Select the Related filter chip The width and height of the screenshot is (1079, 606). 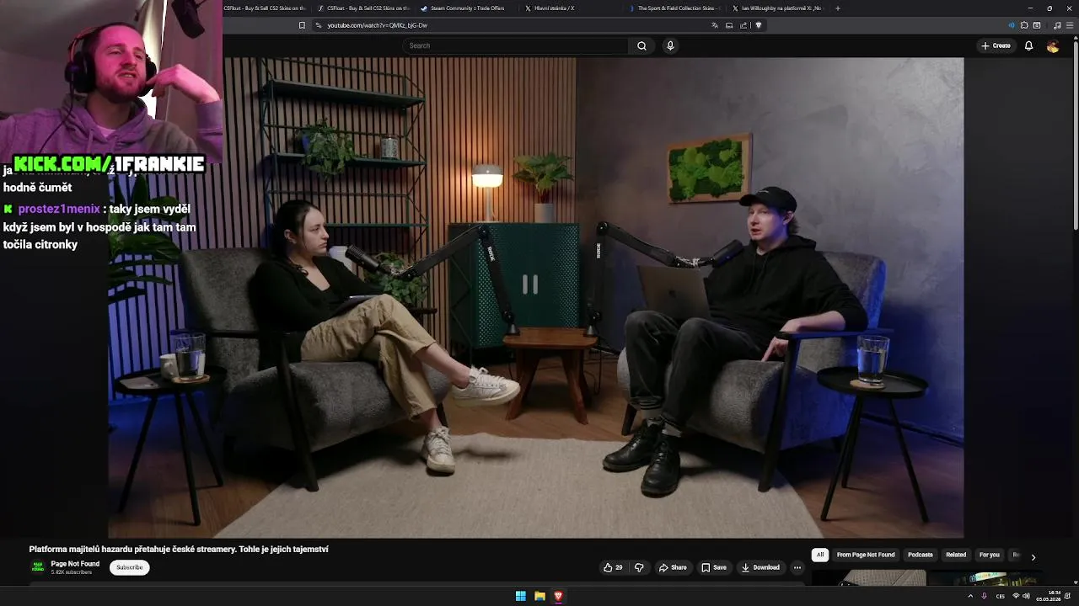coord(956,555)
